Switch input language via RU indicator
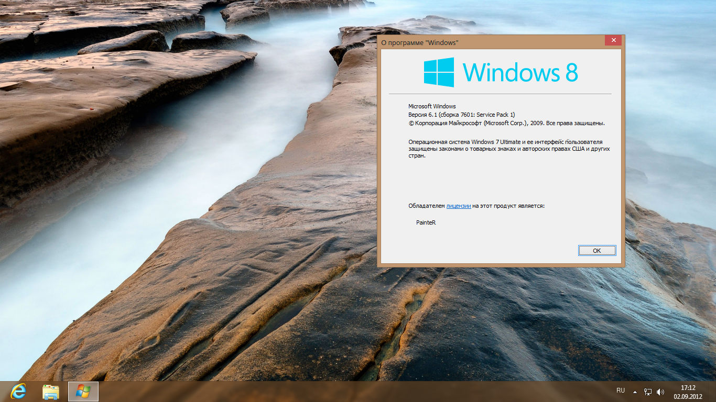716x402 pixels. [x=621, y=390]
